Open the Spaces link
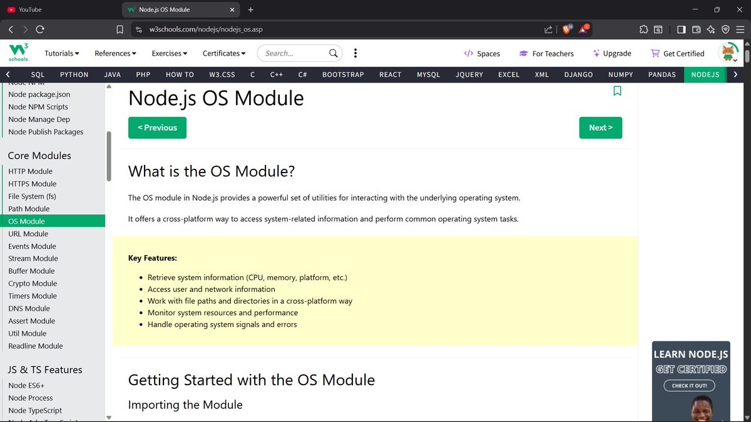 [482, 54]
